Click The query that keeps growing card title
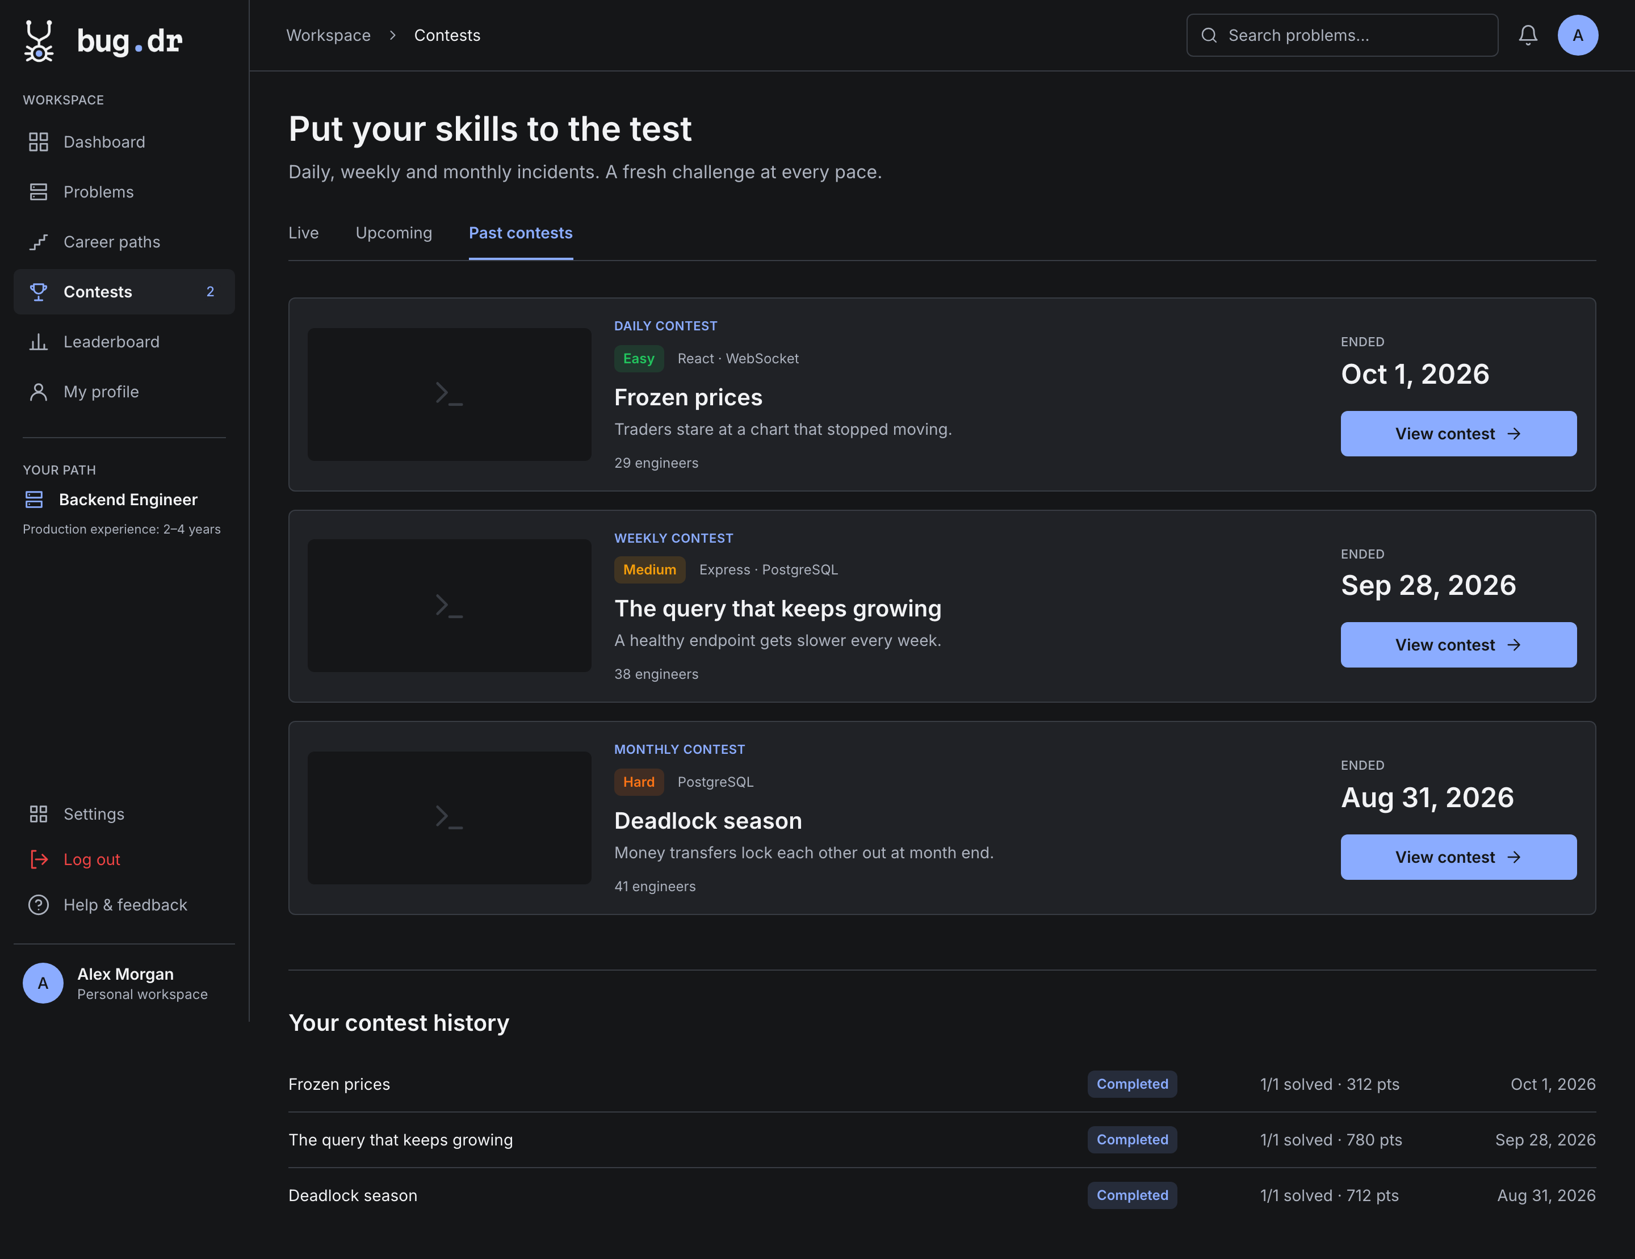 click(778, 608)
